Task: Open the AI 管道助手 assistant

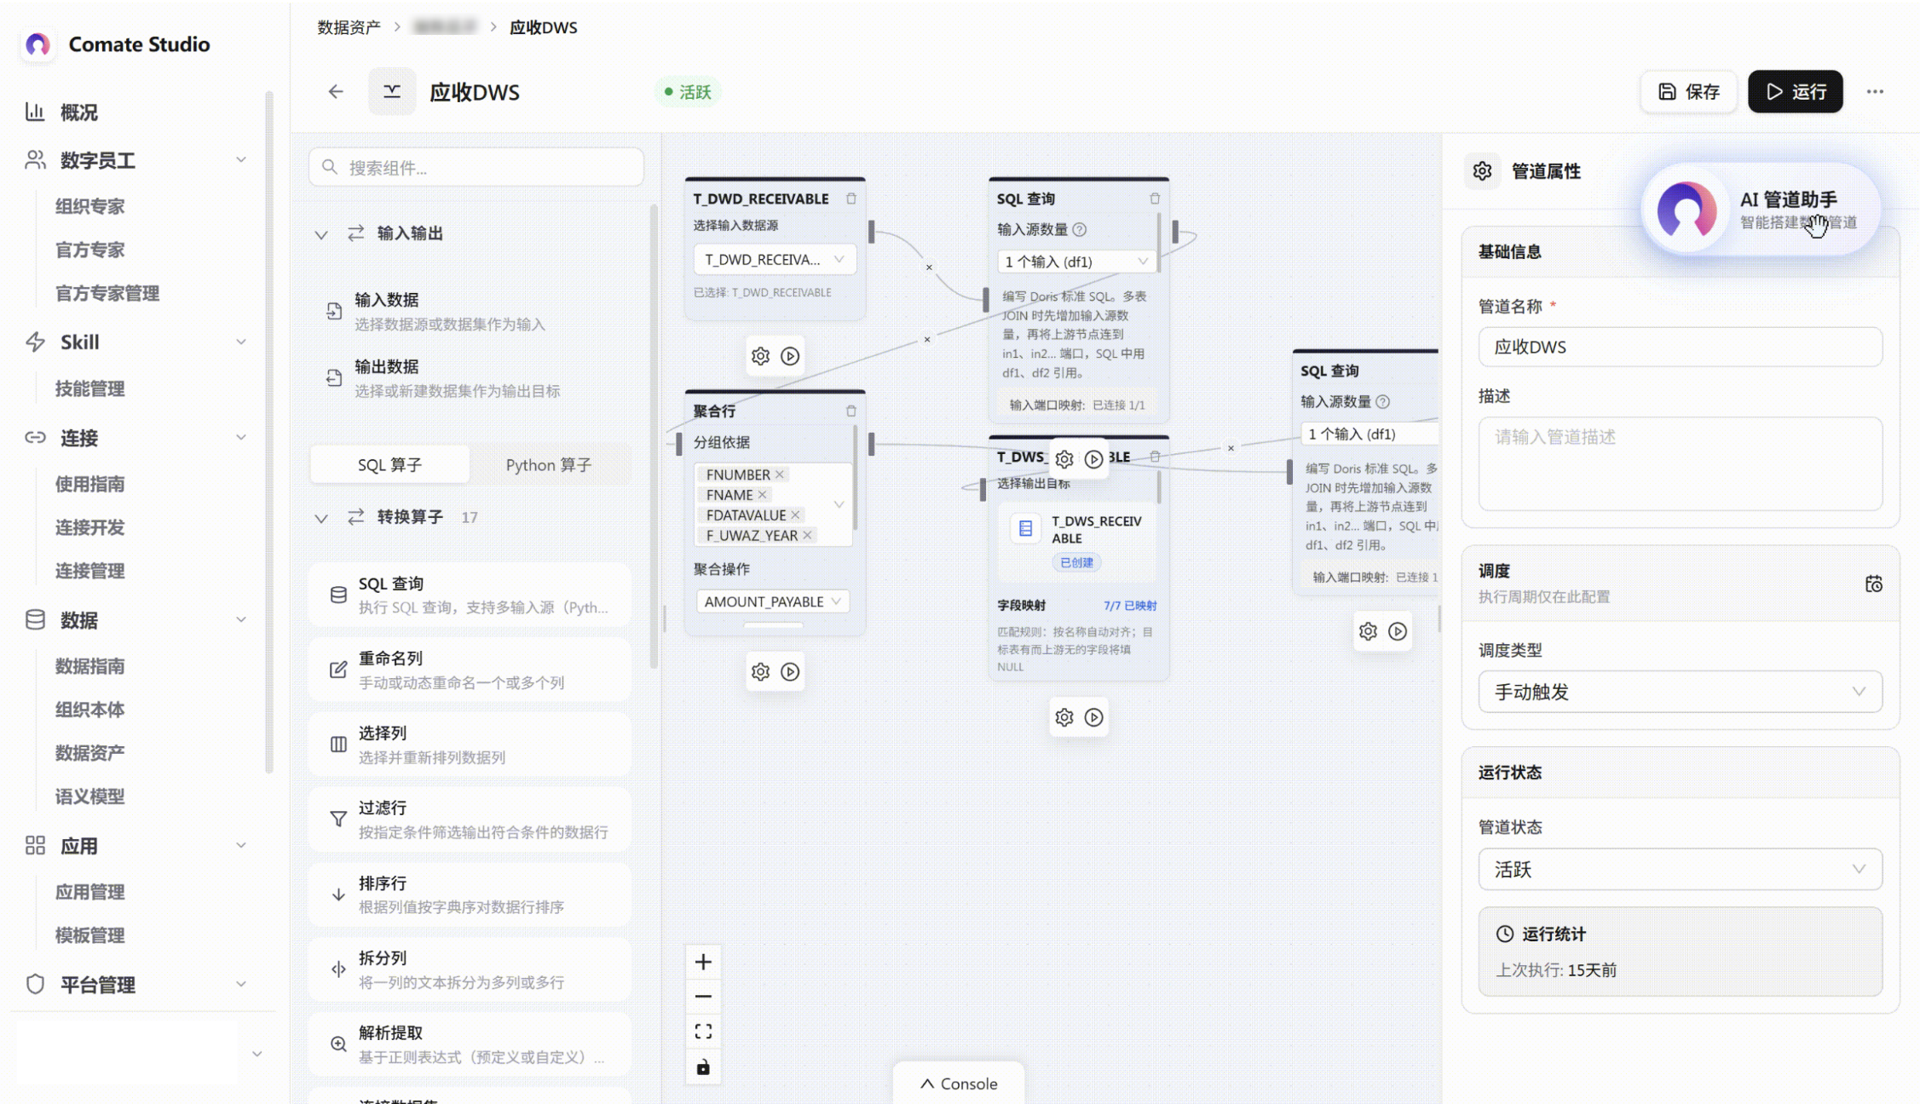Action: point(1760,210)
